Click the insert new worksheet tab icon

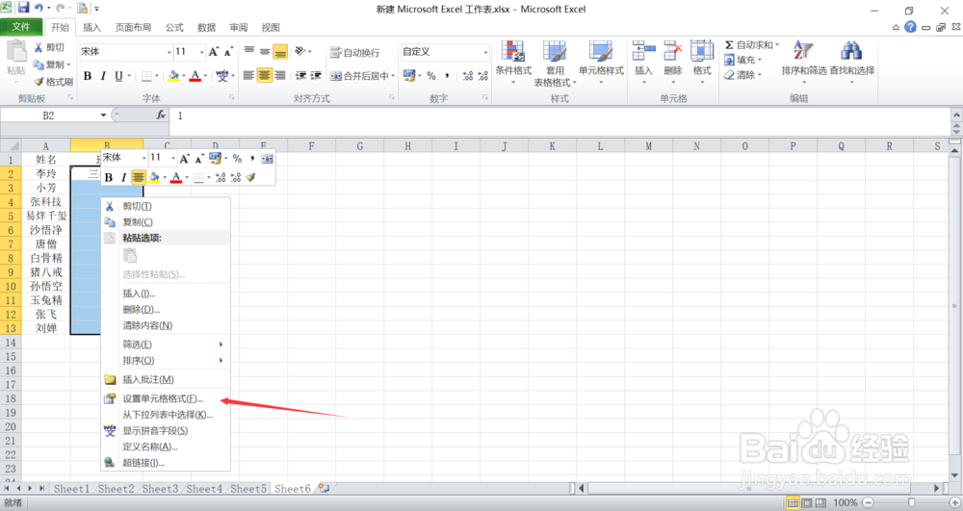pyautogui.click(x=324, y=488)
